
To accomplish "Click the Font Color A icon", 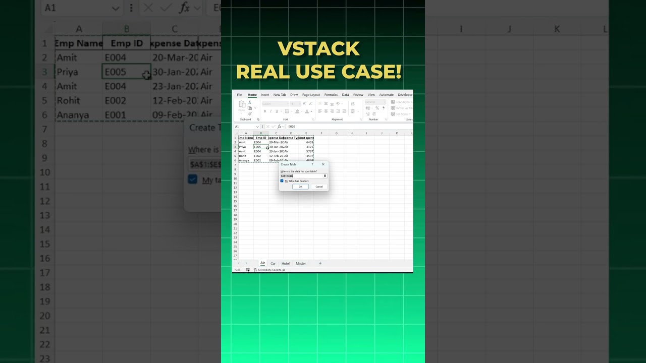I will point(307,111).
